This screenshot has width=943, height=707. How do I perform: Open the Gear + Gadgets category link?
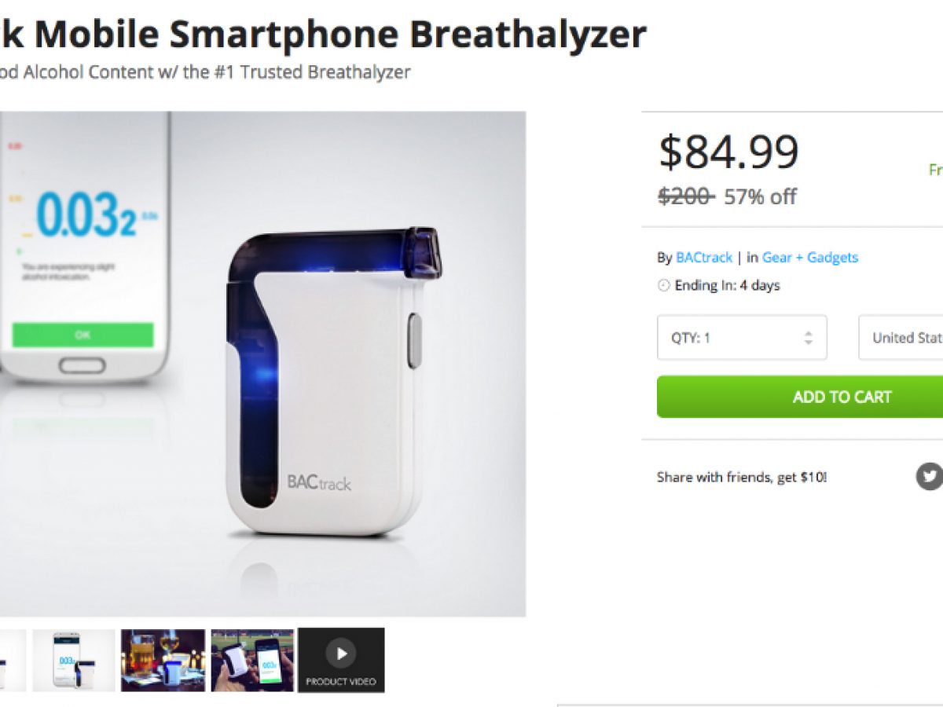(x=810, y=258)
